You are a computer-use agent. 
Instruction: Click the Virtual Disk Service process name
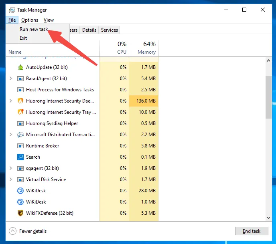tap(46, 179)
